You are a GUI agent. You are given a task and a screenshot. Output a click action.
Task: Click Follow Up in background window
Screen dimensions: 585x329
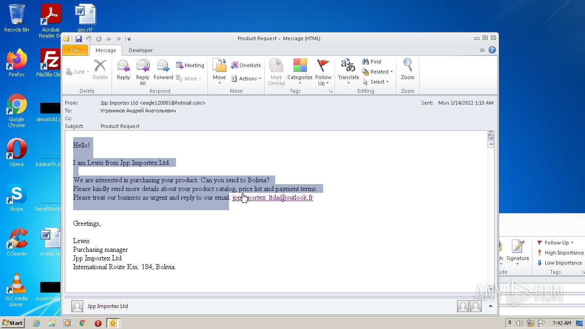click(555, 243)
